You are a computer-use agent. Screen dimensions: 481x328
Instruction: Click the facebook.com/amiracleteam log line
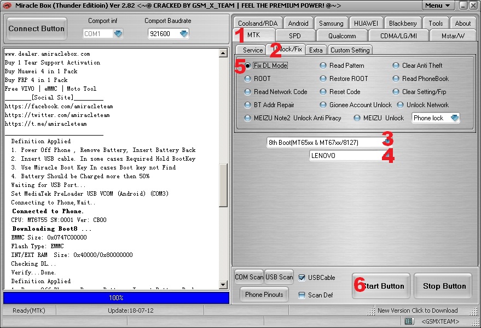click(x=59, y=107)
